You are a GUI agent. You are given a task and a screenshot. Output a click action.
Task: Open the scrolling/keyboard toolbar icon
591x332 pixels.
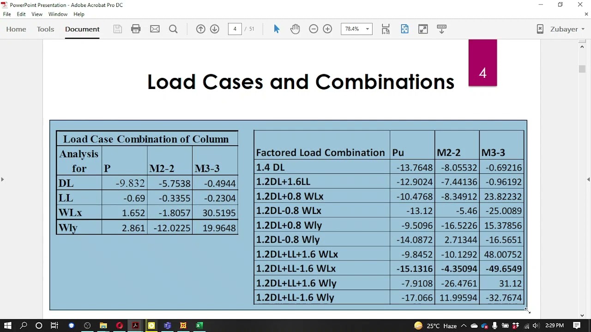(441, 29)
